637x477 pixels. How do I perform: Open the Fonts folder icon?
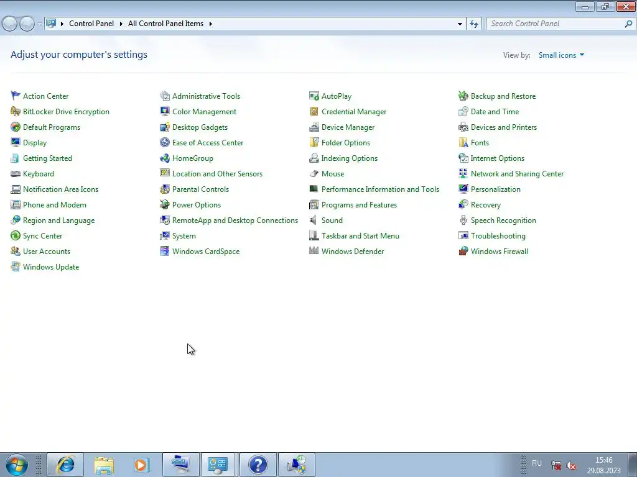pos(463,142)
